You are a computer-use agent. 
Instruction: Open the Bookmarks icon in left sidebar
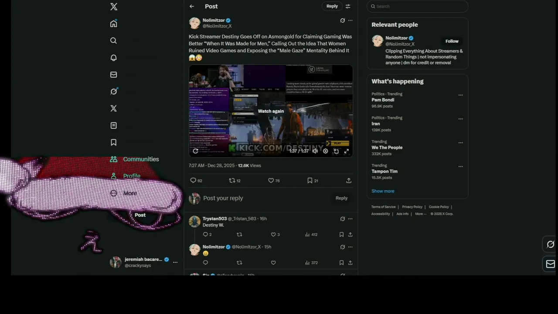click(x=114, y=142)
